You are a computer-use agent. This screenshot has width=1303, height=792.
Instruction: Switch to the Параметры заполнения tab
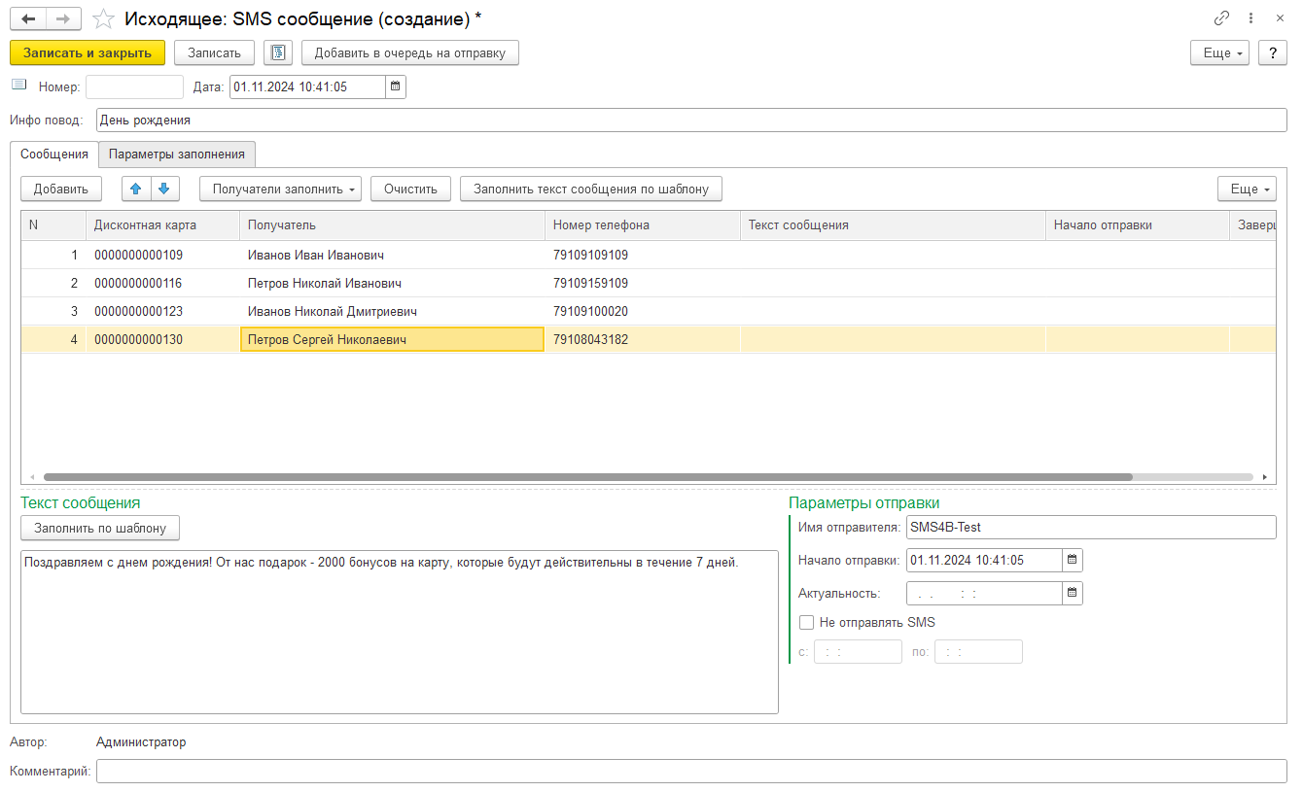(x=177, y=154)
